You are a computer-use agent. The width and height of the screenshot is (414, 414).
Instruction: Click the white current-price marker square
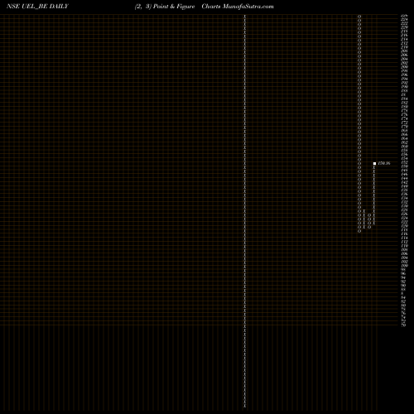click(x=374, y=163)
